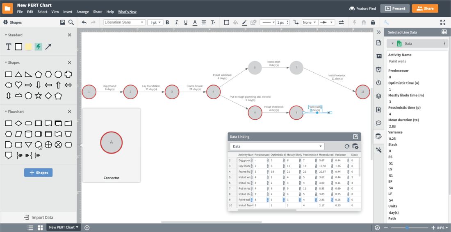Click the Feature Find binoculars icon
The width and height of the screenshot is (451, 232).
352,8
